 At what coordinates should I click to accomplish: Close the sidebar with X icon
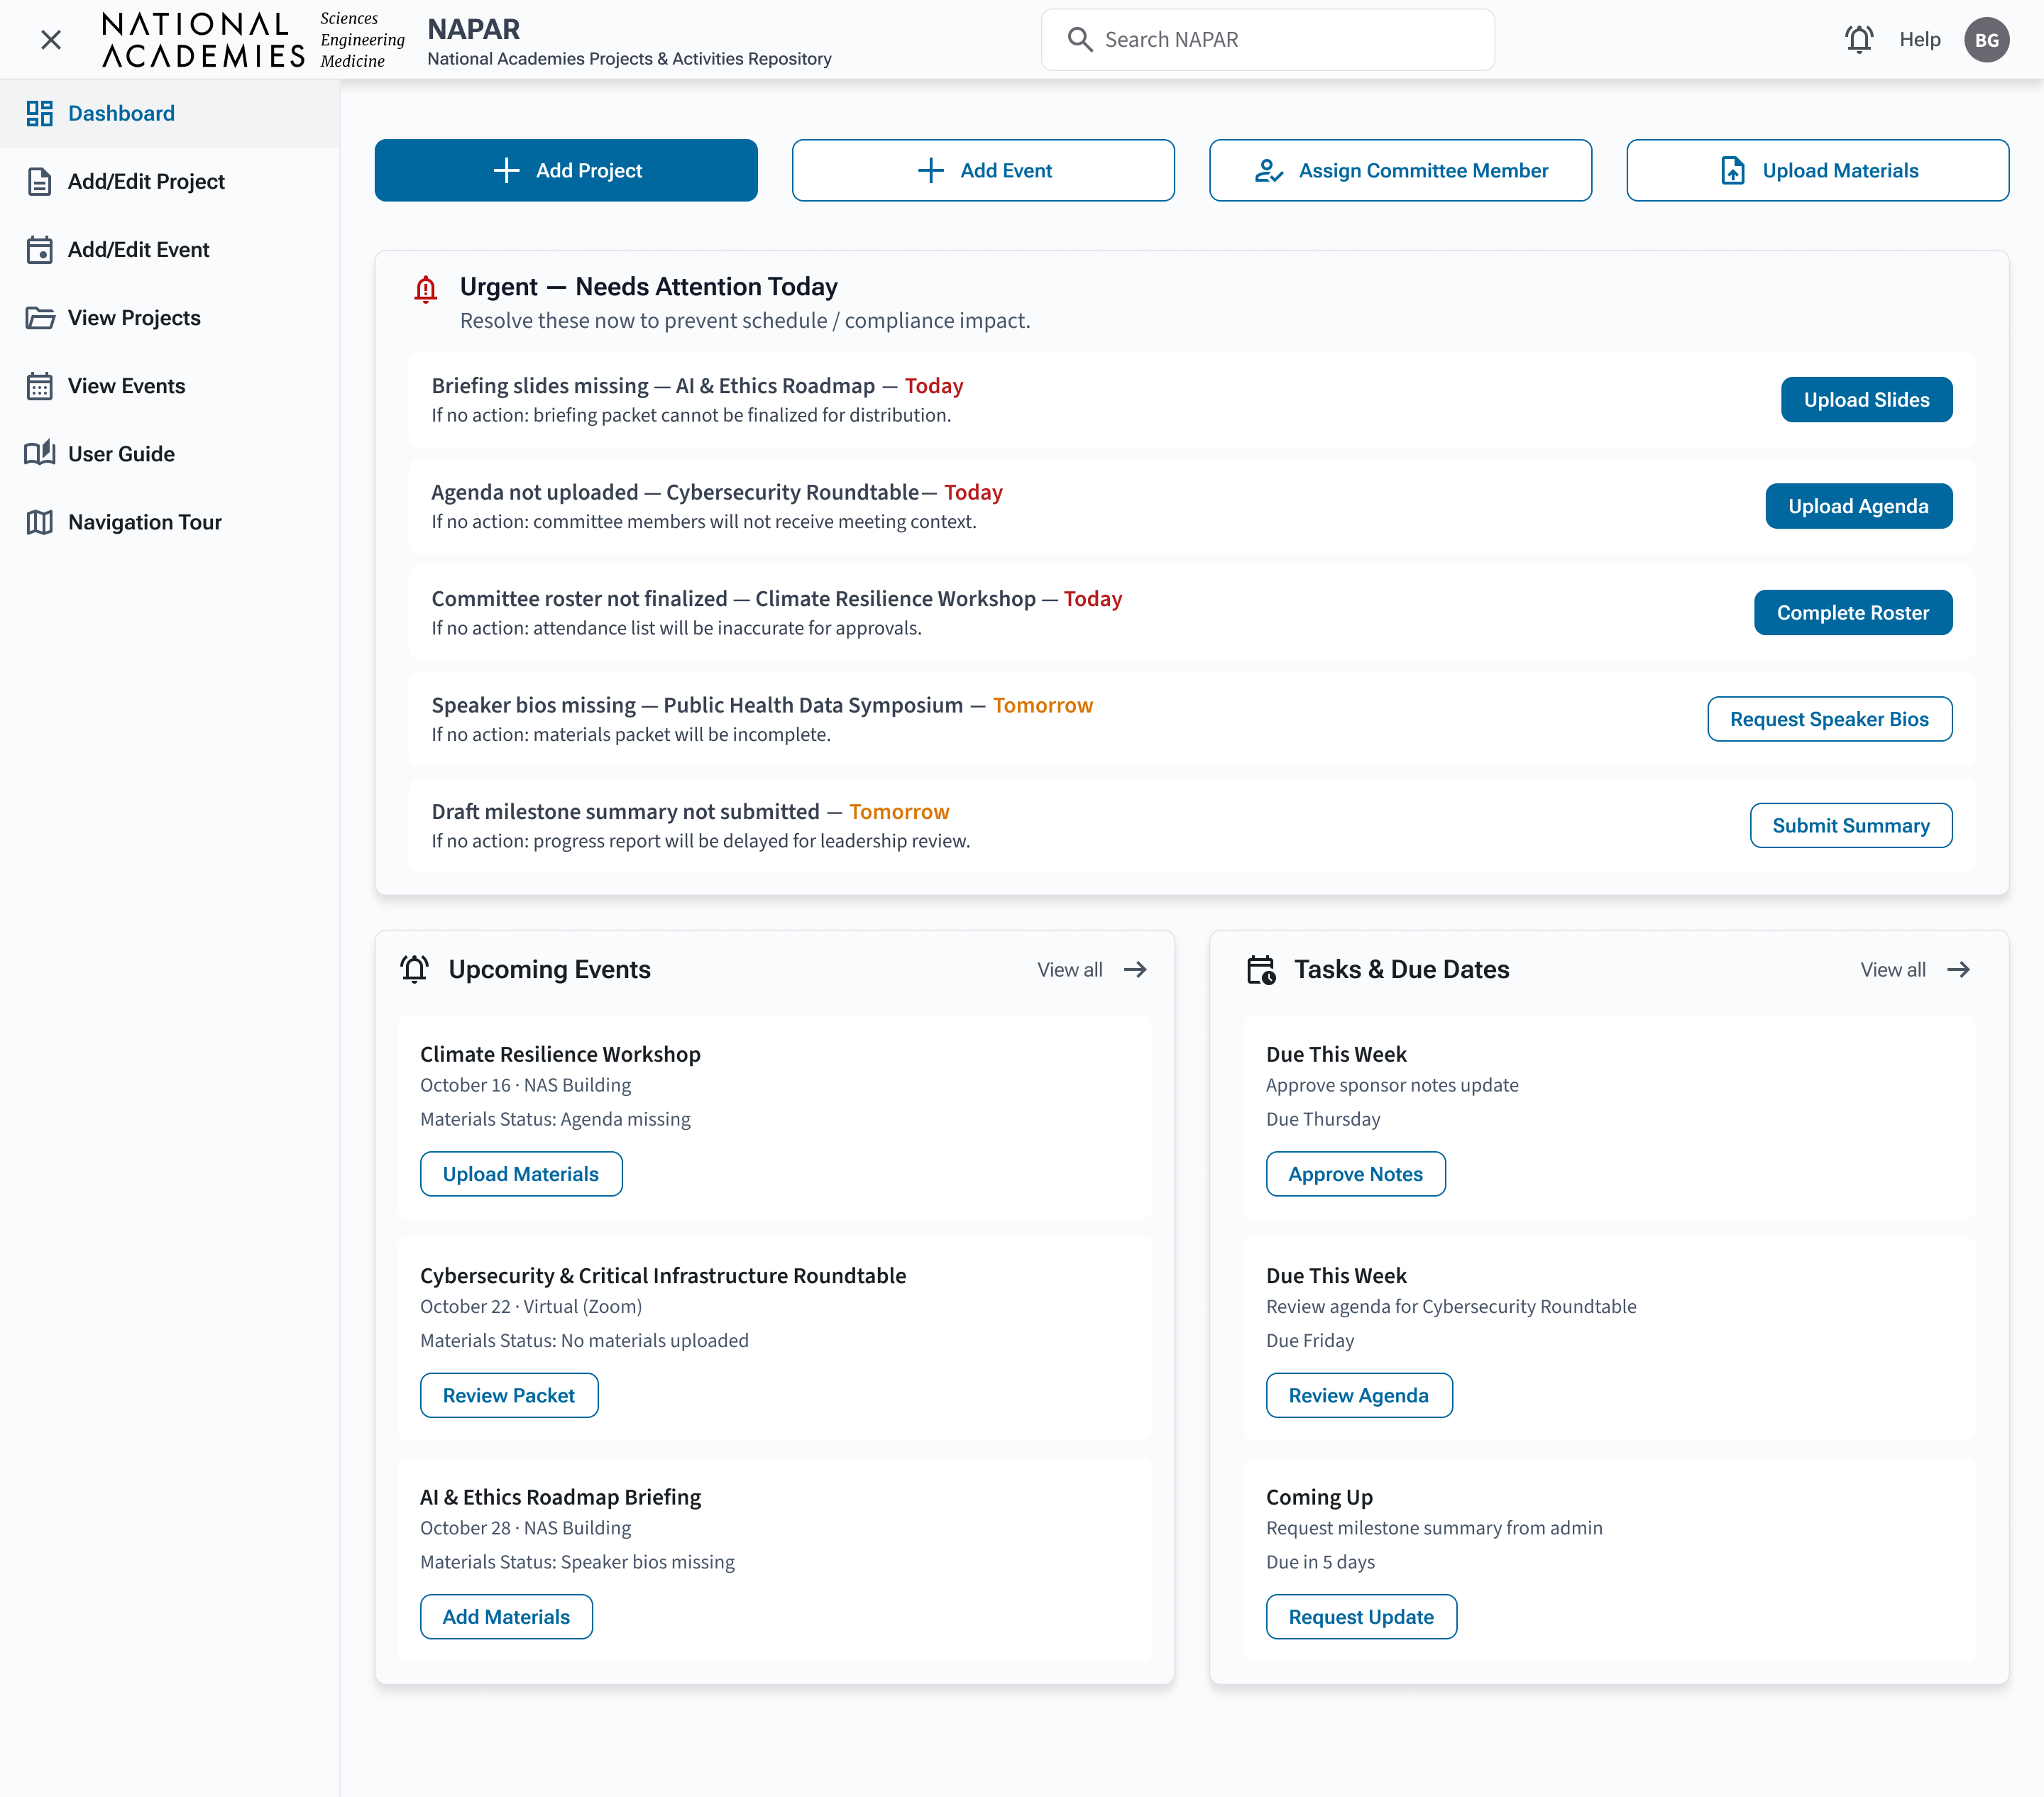[x=51, y=40]
